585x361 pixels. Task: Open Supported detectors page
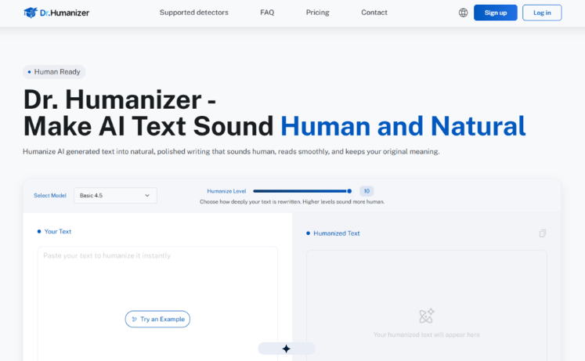pos(194,13)
